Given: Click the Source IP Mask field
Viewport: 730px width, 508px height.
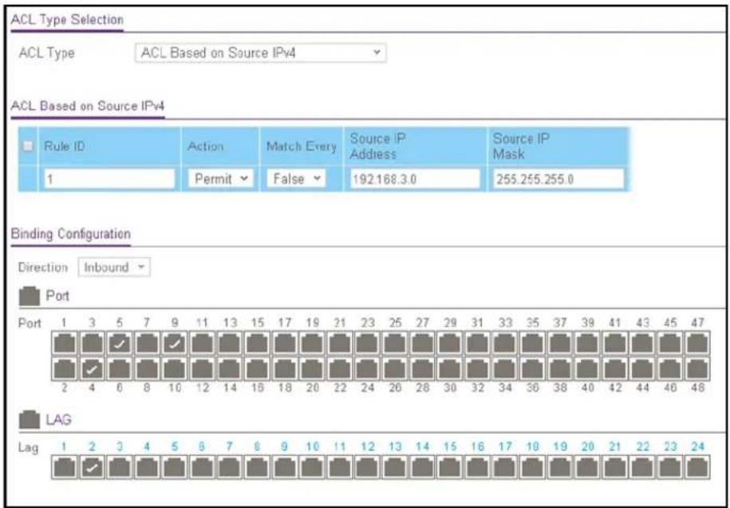Looking at the screenshot, I should pos(558,179).
